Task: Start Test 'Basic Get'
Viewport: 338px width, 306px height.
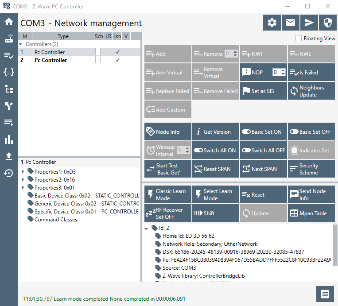Action: coord(168,169)
